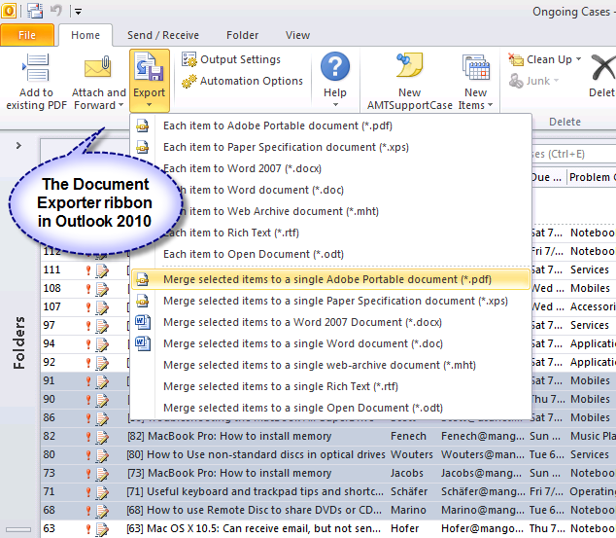Click the Attach and Forward envelope icon
616x538 pixels.
(x=98, y=68)
